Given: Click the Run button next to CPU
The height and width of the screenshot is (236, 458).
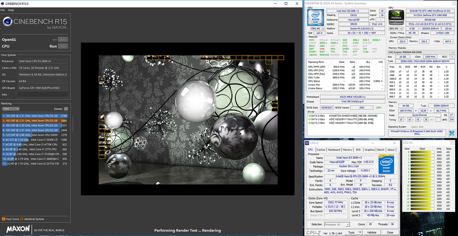Looking at the screenshot, I should 63,46.
